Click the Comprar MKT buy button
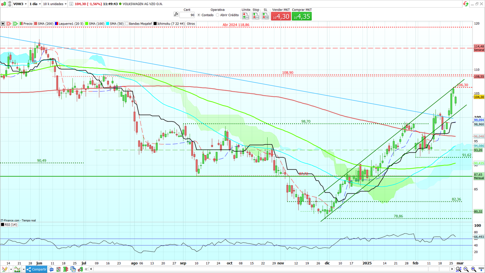 [302, 16]
